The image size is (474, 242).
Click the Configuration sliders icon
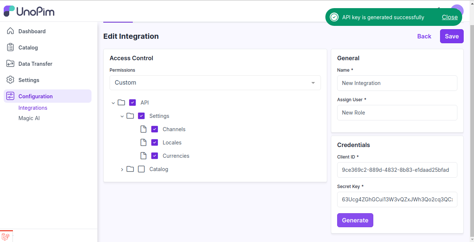[x=10, y=96]
